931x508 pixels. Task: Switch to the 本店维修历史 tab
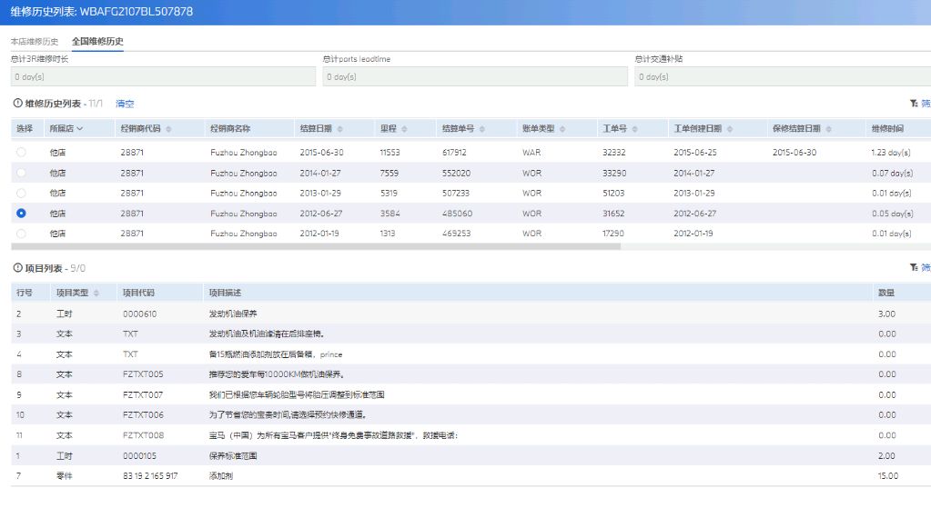click(x=35, y=42)
